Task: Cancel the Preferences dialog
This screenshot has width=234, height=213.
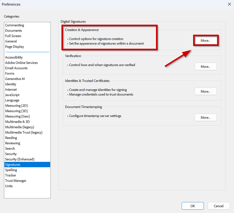Action: coord(218,206)
